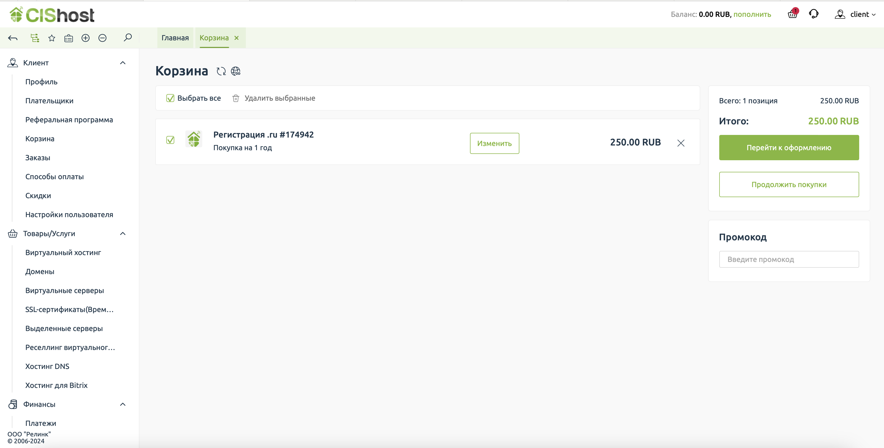
Task: Collapse the Клиент sidebar section
Action: [x=123, y=63]
